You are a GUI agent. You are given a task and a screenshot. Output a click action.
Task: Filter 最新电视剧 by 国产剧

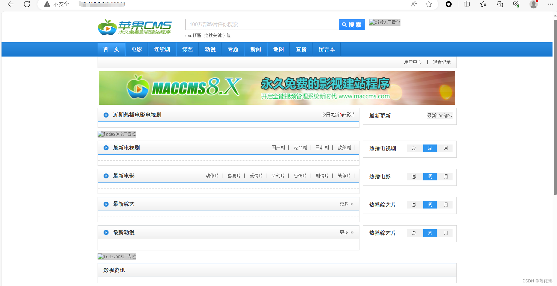[278, 148]
